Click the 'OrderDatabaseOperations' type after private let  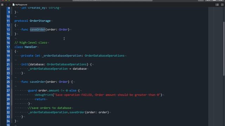pos(104,56)
